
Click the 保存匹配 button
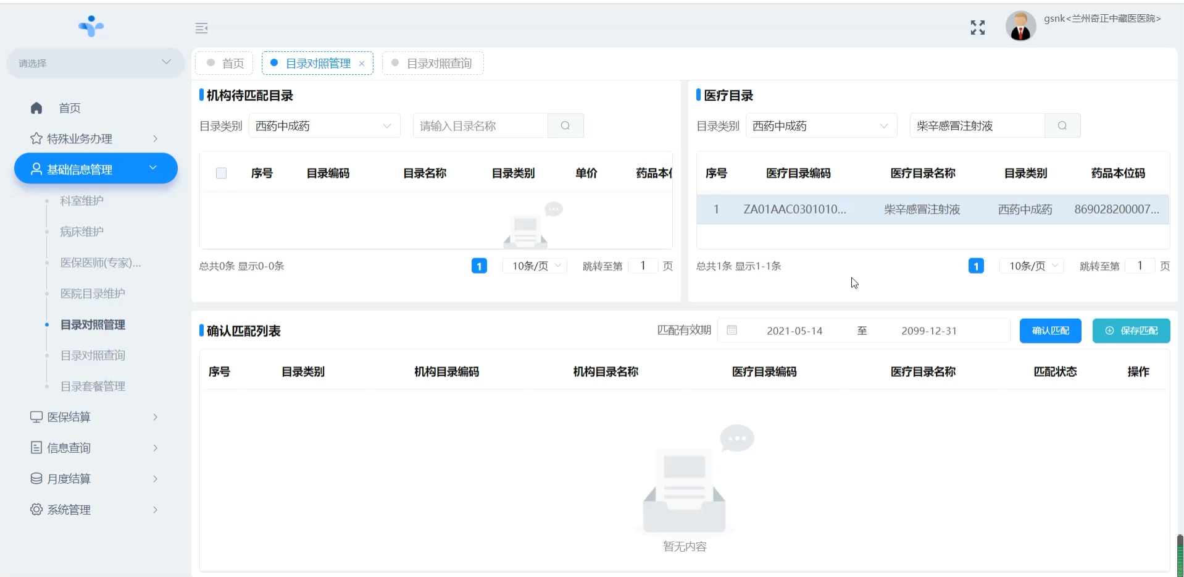click(x=1131, y=331)
